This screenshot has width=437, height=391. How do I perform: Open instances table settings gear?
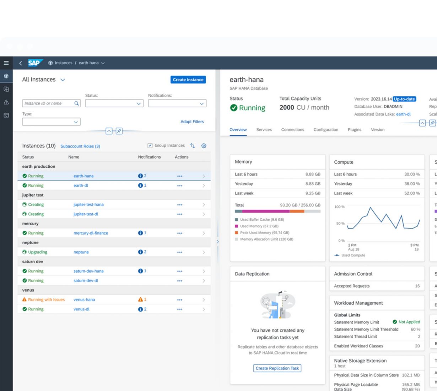204,146
